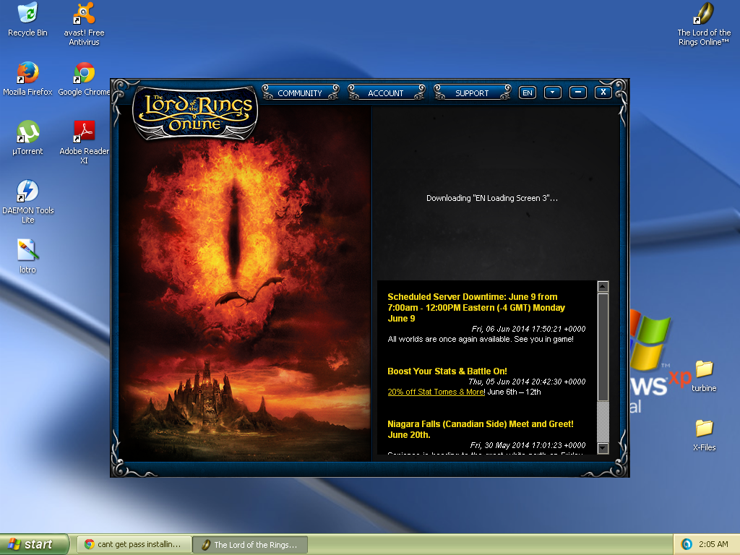Click the Lord of the Rings Online logo

195,112
